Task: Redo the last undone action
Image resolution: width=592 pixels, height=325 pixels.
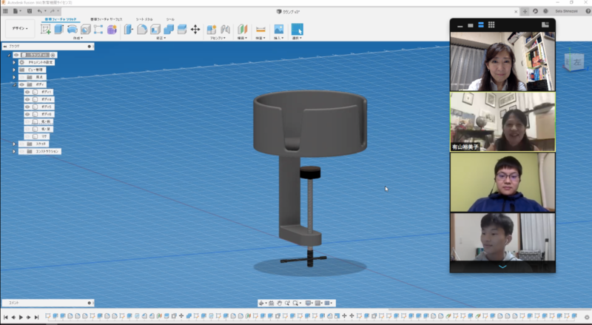Action: [53, 11]
